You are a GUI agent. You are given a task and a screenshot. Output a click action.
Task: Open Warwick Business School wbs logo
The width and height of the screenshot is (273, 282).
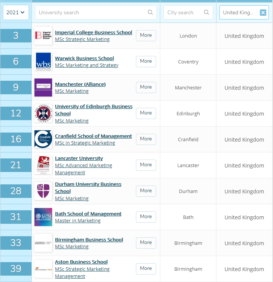(43, 62)
